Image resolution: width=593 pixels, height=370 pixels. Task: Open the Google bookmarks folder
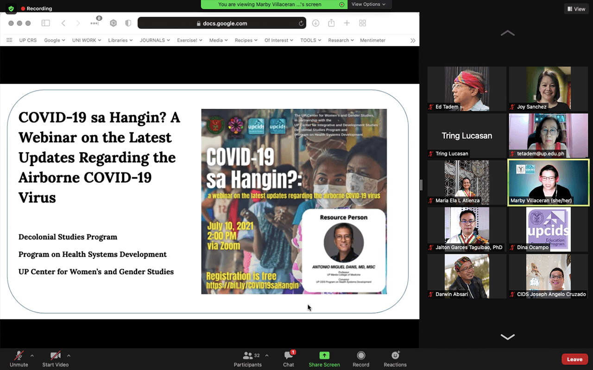pyautogui.click(x=55, y=40)
